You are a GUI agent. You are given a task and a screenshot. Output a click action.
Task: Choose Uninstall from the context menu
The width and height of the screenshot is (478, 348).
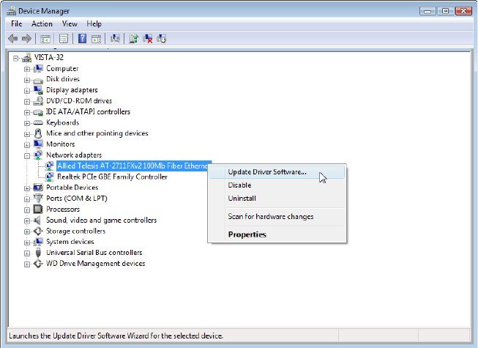(x=242, y=199)
